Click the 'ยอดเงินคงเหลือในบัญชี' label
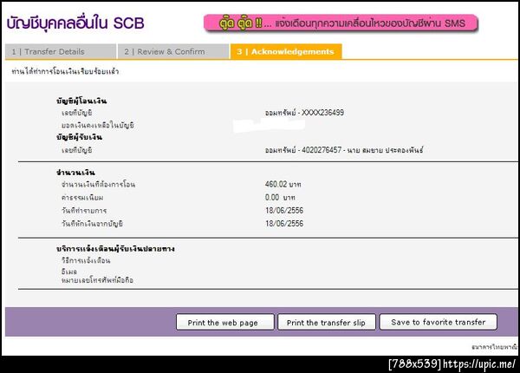 (x=98, y=126)
